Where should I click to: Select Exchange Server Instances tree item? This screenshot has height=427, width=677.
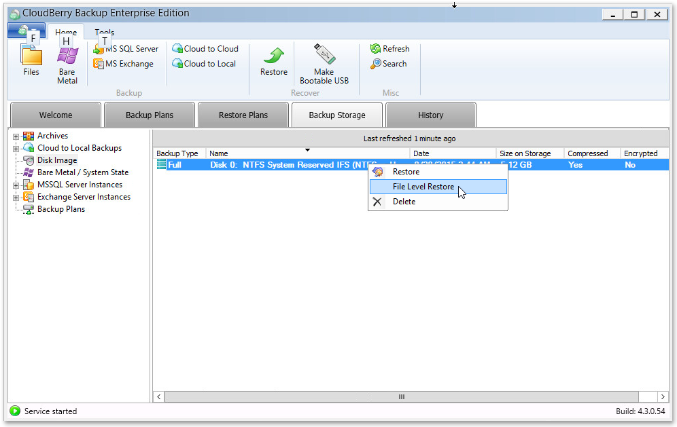pos(84,197)
